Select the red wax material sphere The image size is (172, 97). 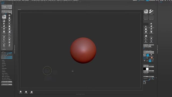tap(152, 58)
